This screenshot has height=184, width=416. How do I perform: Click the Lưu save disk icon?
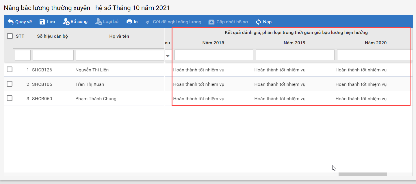[42, 22]
